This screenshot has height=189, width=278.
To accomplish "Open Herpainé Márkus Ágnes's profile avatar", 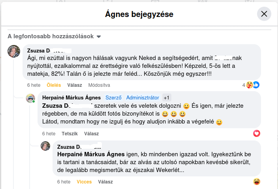I will (31, 99).
